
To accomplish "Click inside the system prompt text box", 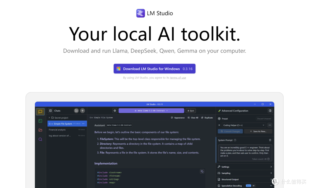I will pyautogui.click(x=245, y=153).
